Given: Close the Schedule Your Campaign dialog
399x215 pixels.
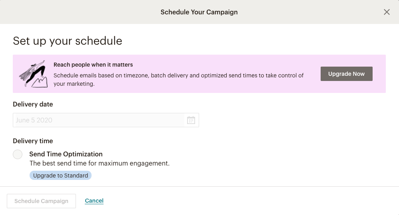Looking at the screenshot, I should (x=387, y=12).
